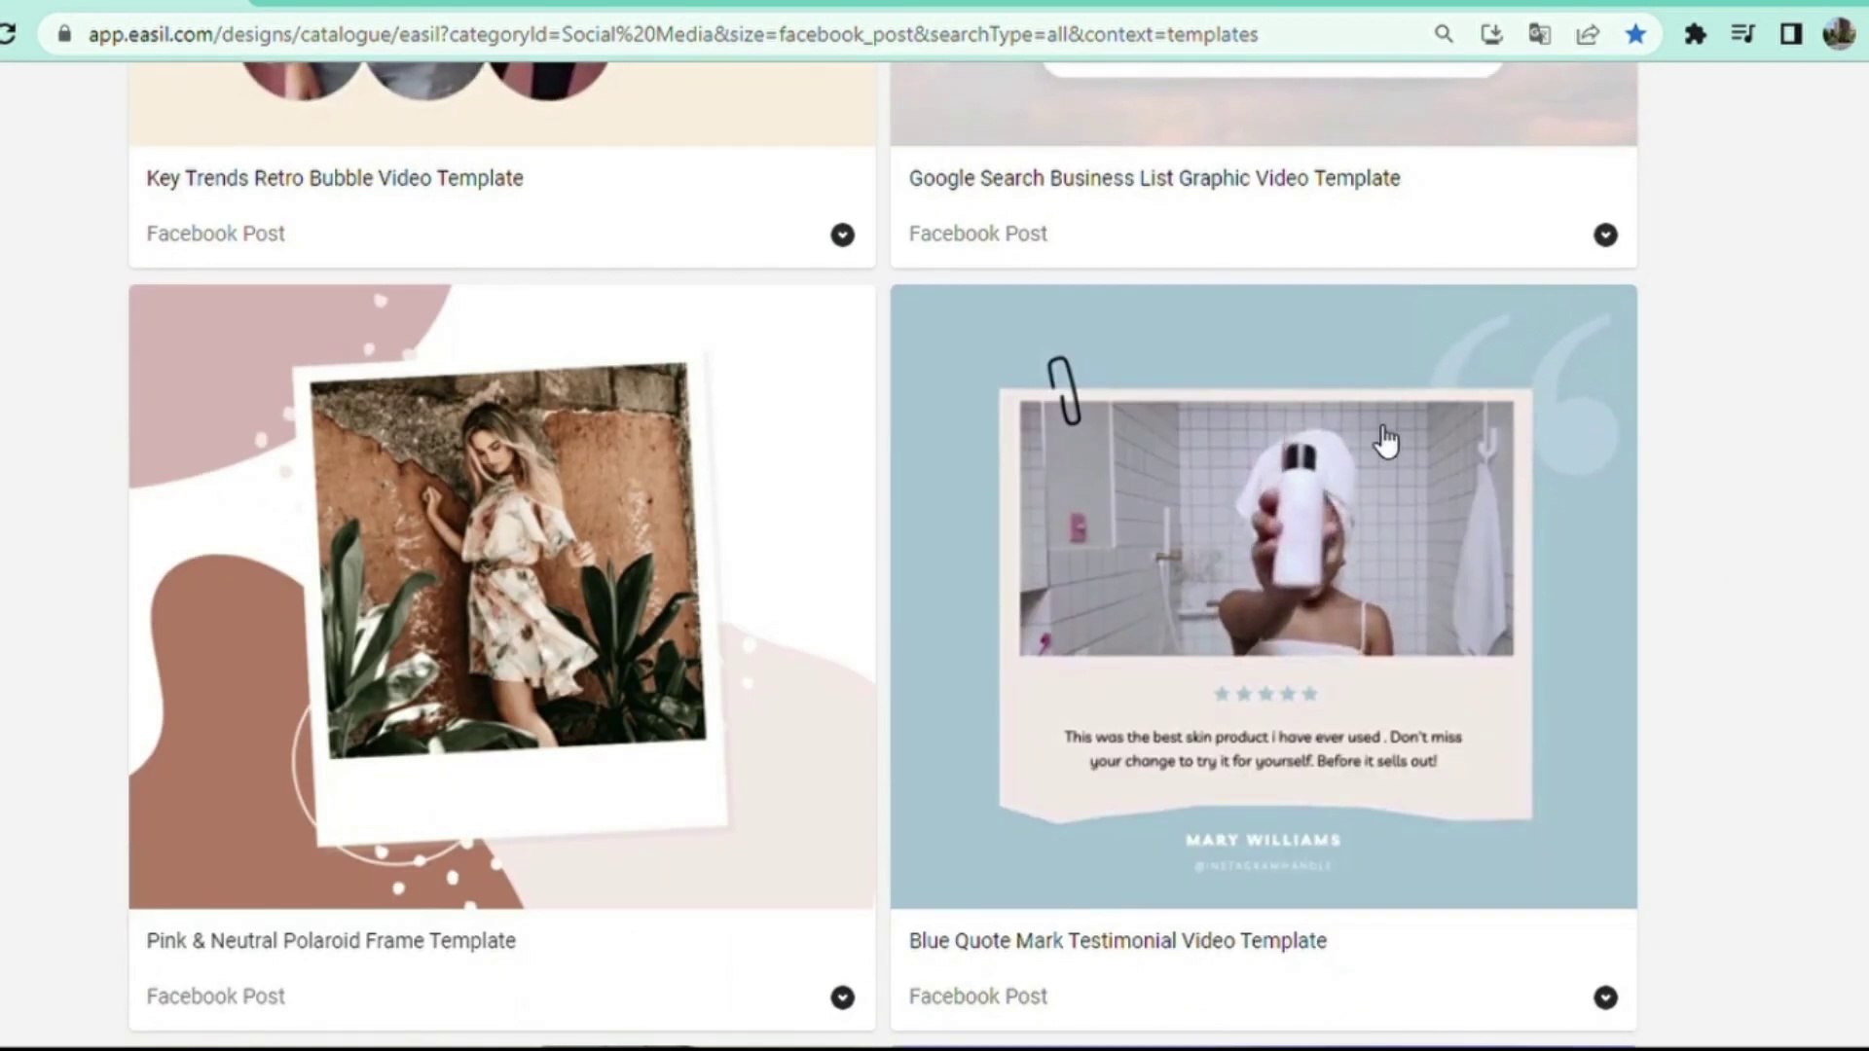
Task: Toggle the bookmark star icon
Action: point(1635,34)
